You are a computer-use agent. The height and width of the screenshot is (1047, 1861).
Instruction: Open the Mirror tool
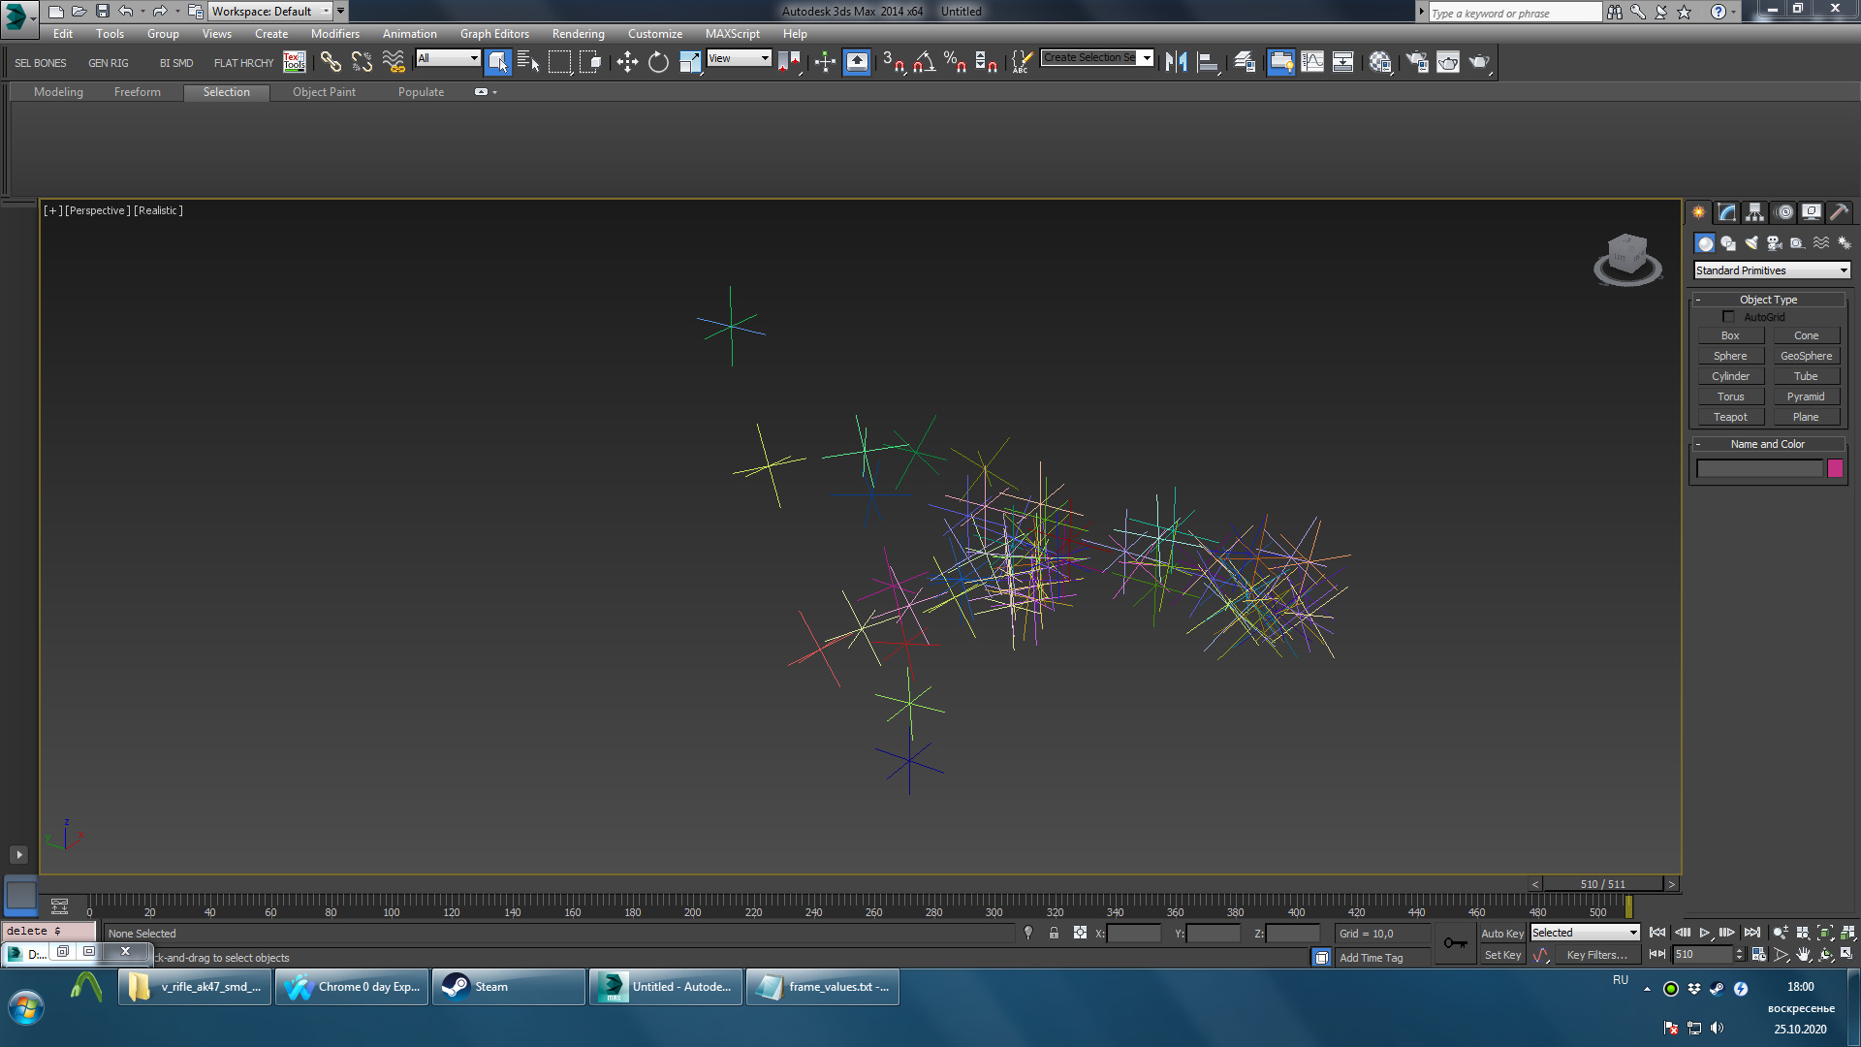point(1176,63)
